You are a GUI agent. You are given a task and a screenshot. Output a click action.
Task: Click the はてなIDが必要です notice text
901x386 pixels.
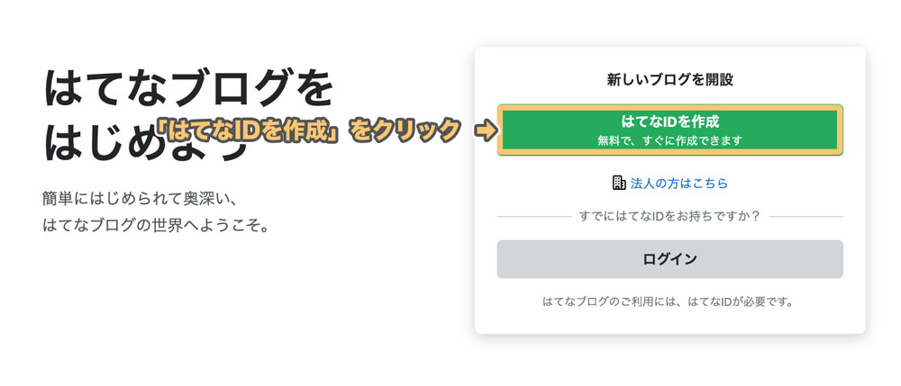click(669, 301)
